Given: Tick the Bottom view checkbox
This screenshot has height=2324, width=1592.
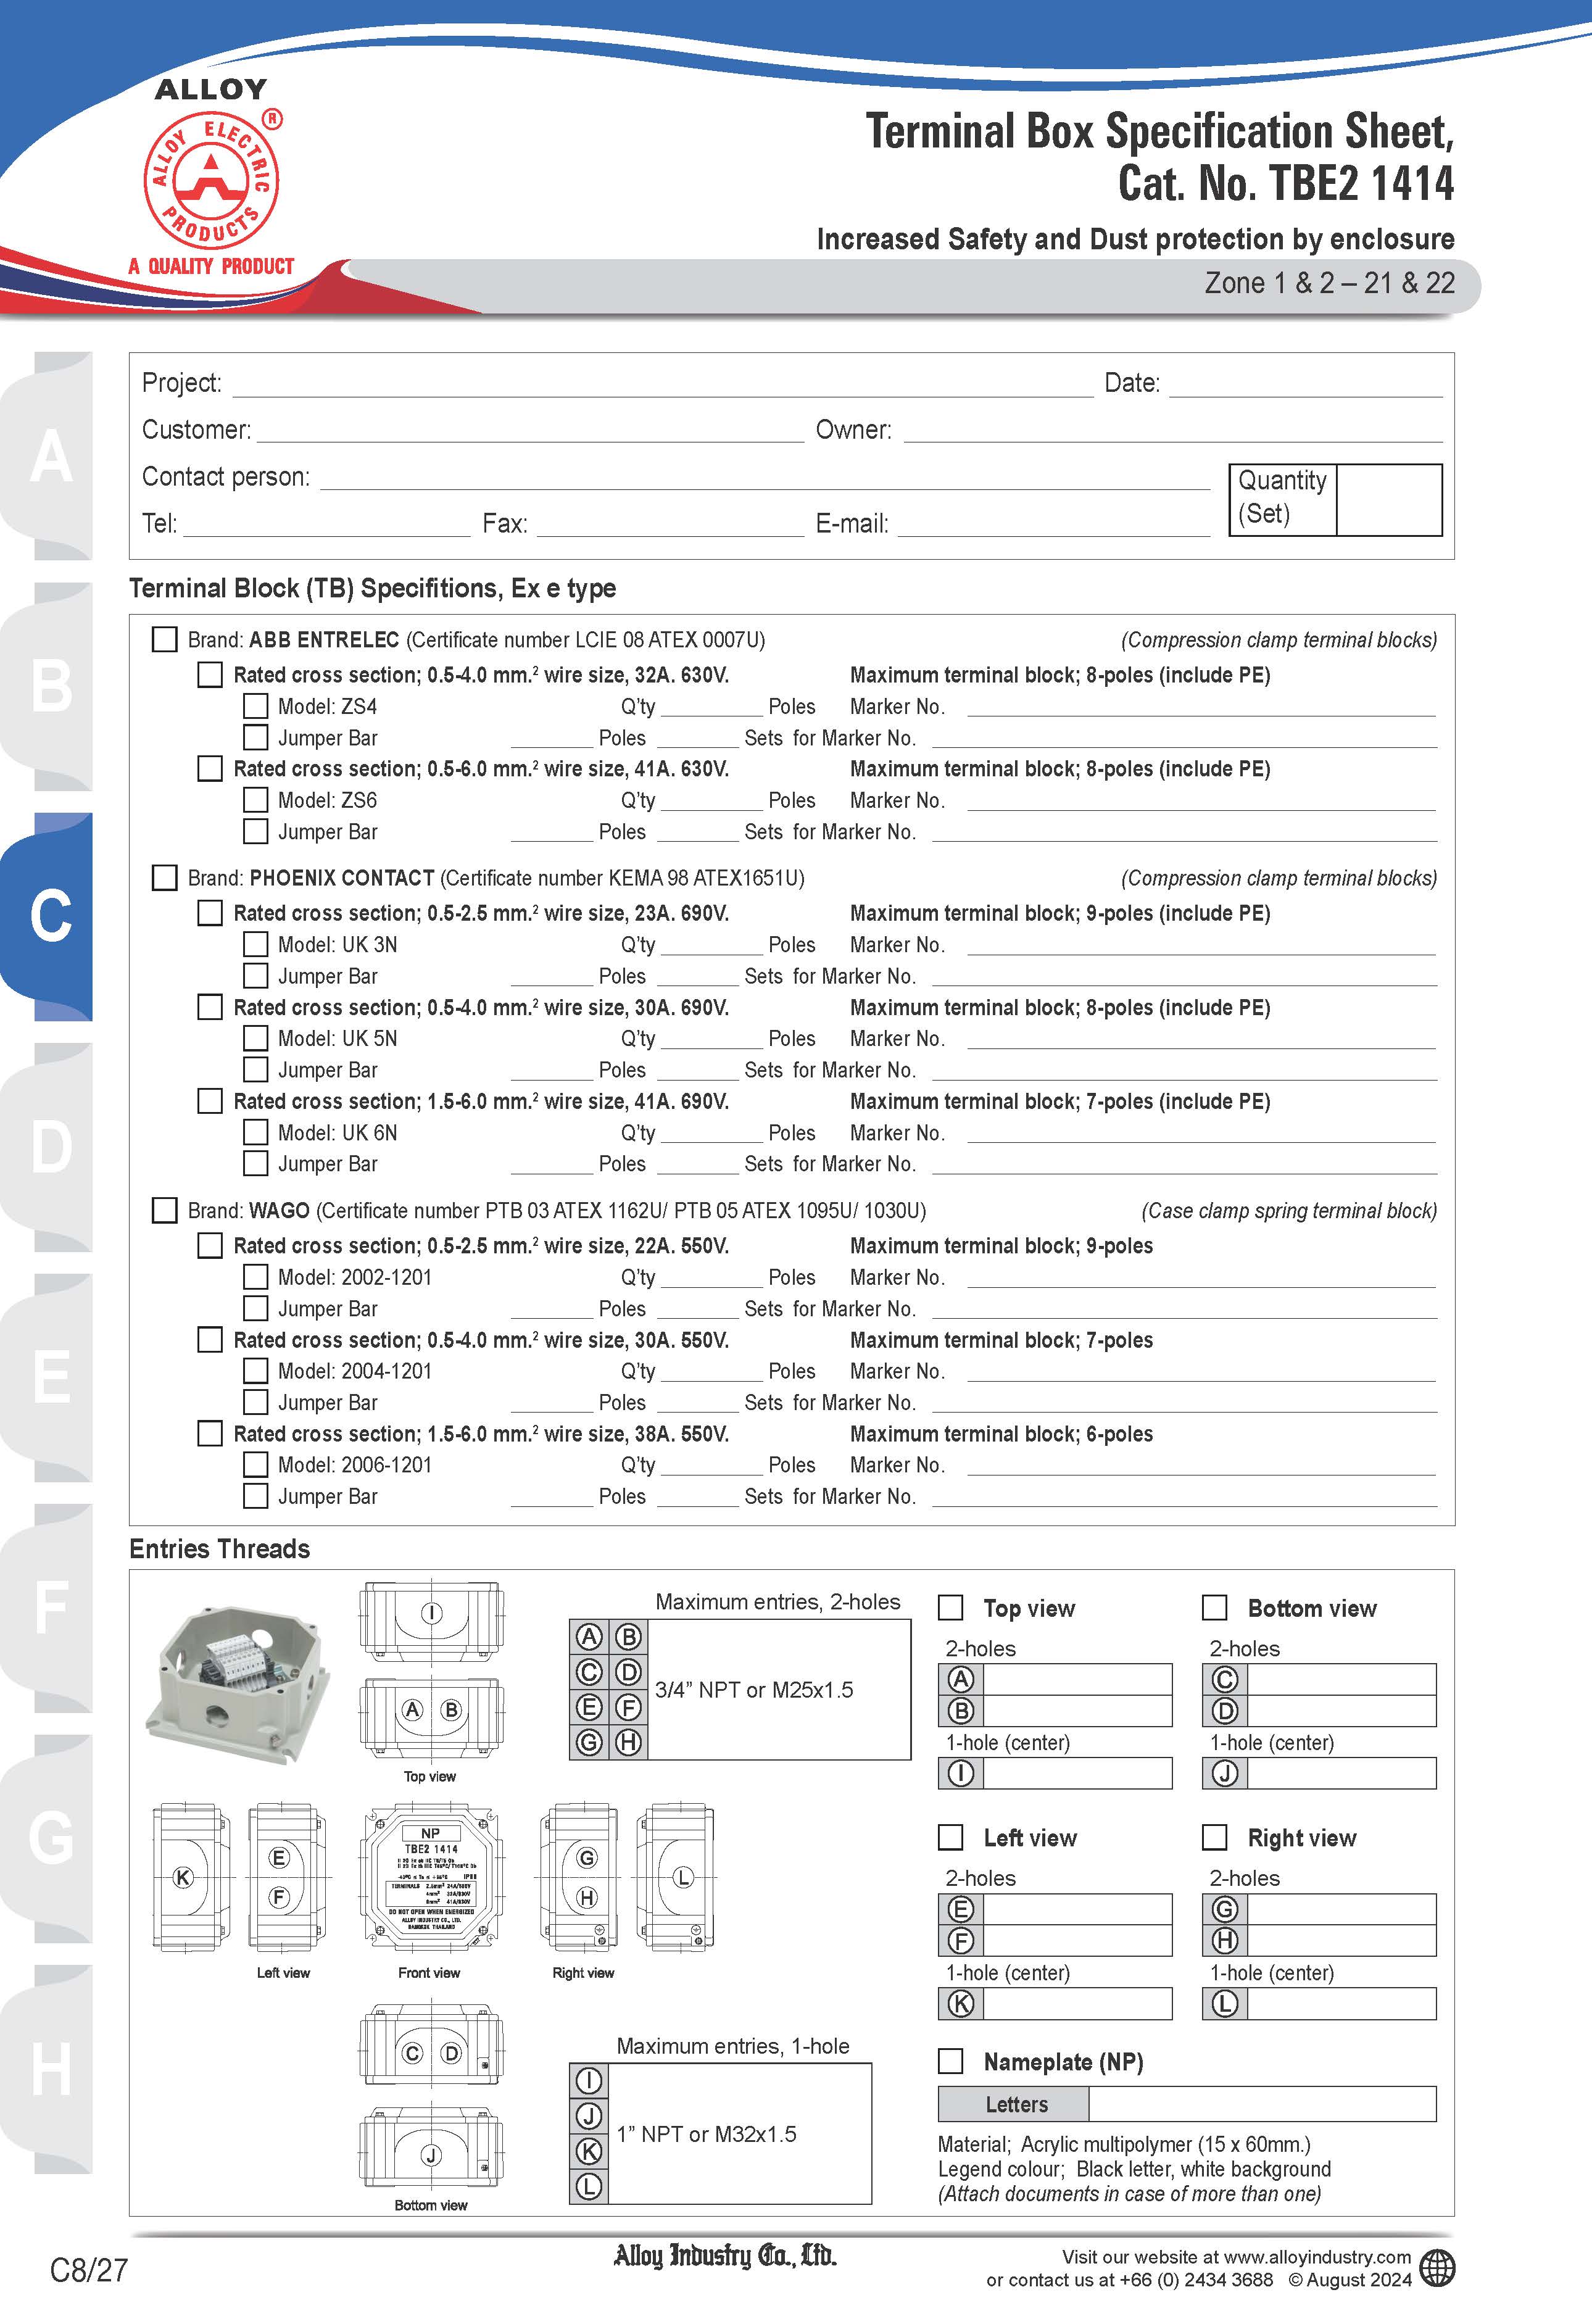Looking at the screenshot, I should coord(1214,1607).
